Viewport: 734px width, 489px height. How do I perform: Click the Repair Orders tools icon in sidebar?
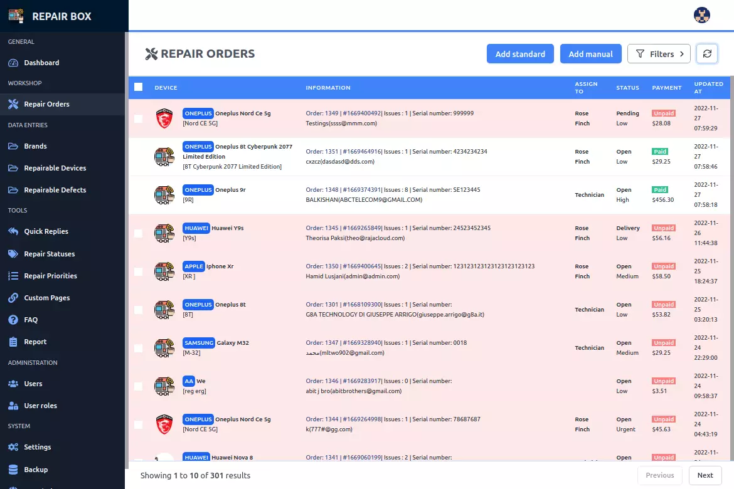(x=13, y=104)
